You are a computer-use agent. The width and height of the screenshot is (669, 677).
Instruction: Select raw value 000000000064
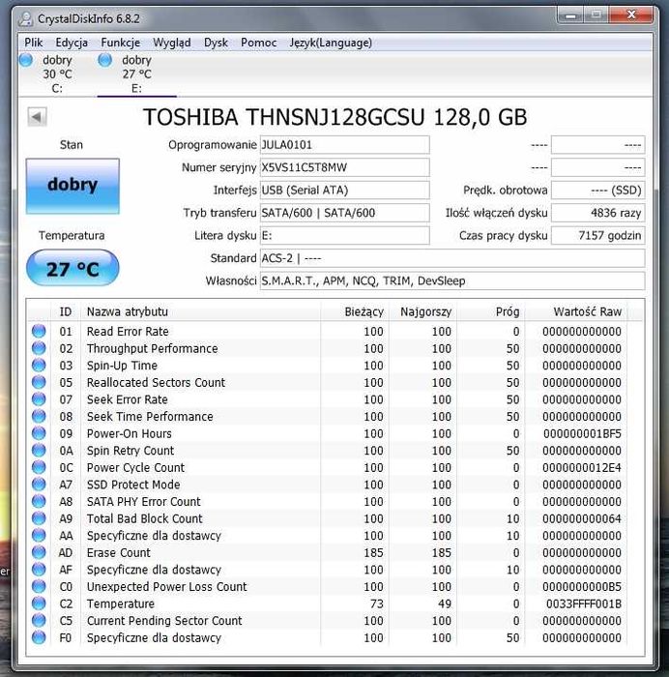tap(582, 518)
